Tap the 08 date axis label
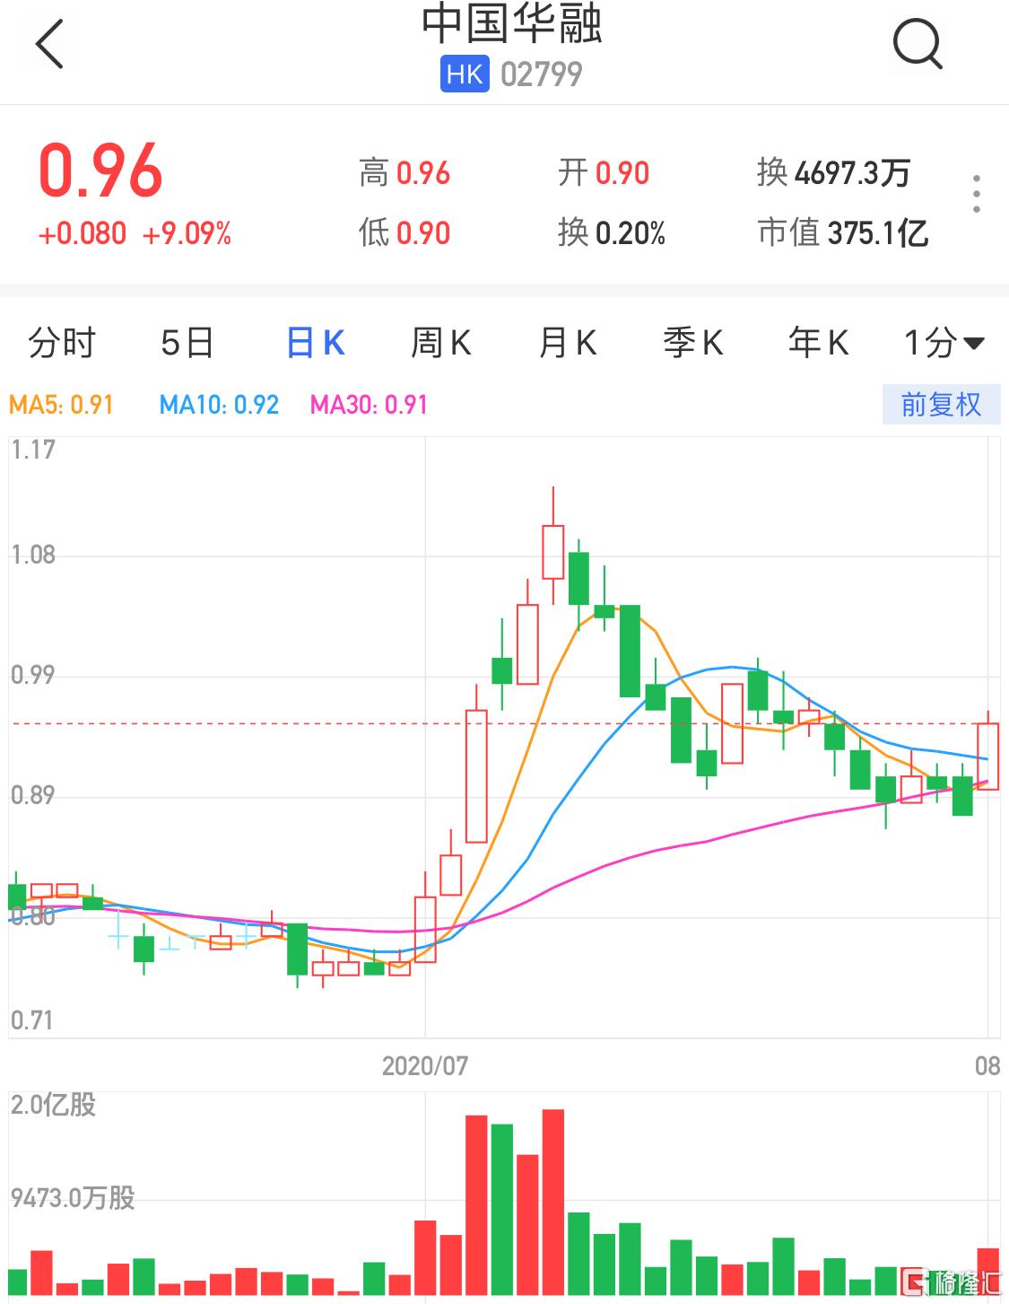The image size is (1009, 1304). [x=987, y=1066]
